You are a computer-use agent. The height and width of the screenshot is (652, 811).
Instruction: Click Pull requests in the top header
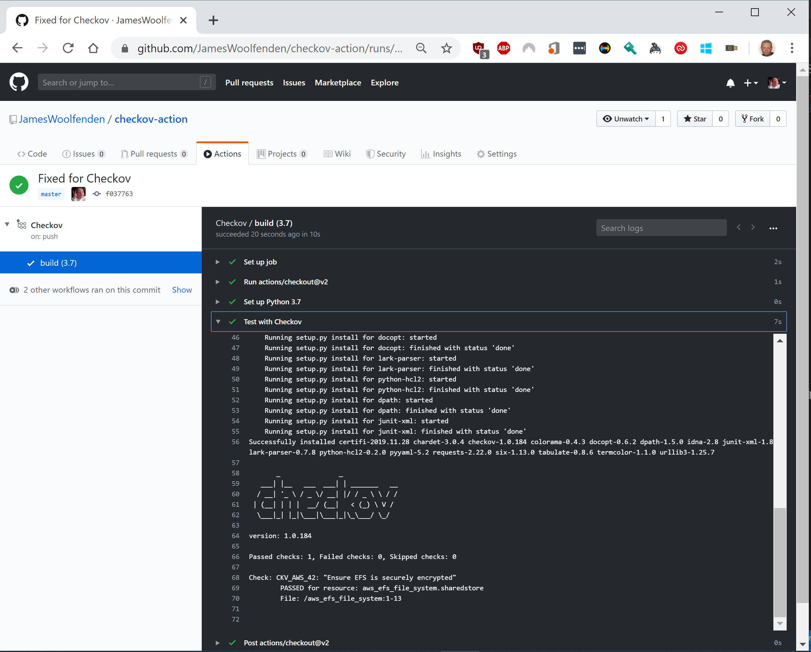pyautogui.click(x=249, y=83)
